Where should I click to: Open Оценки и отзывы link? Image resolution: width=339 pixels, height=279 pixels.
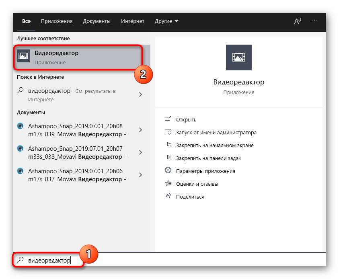pyautogui.click(x=197, y=184)
